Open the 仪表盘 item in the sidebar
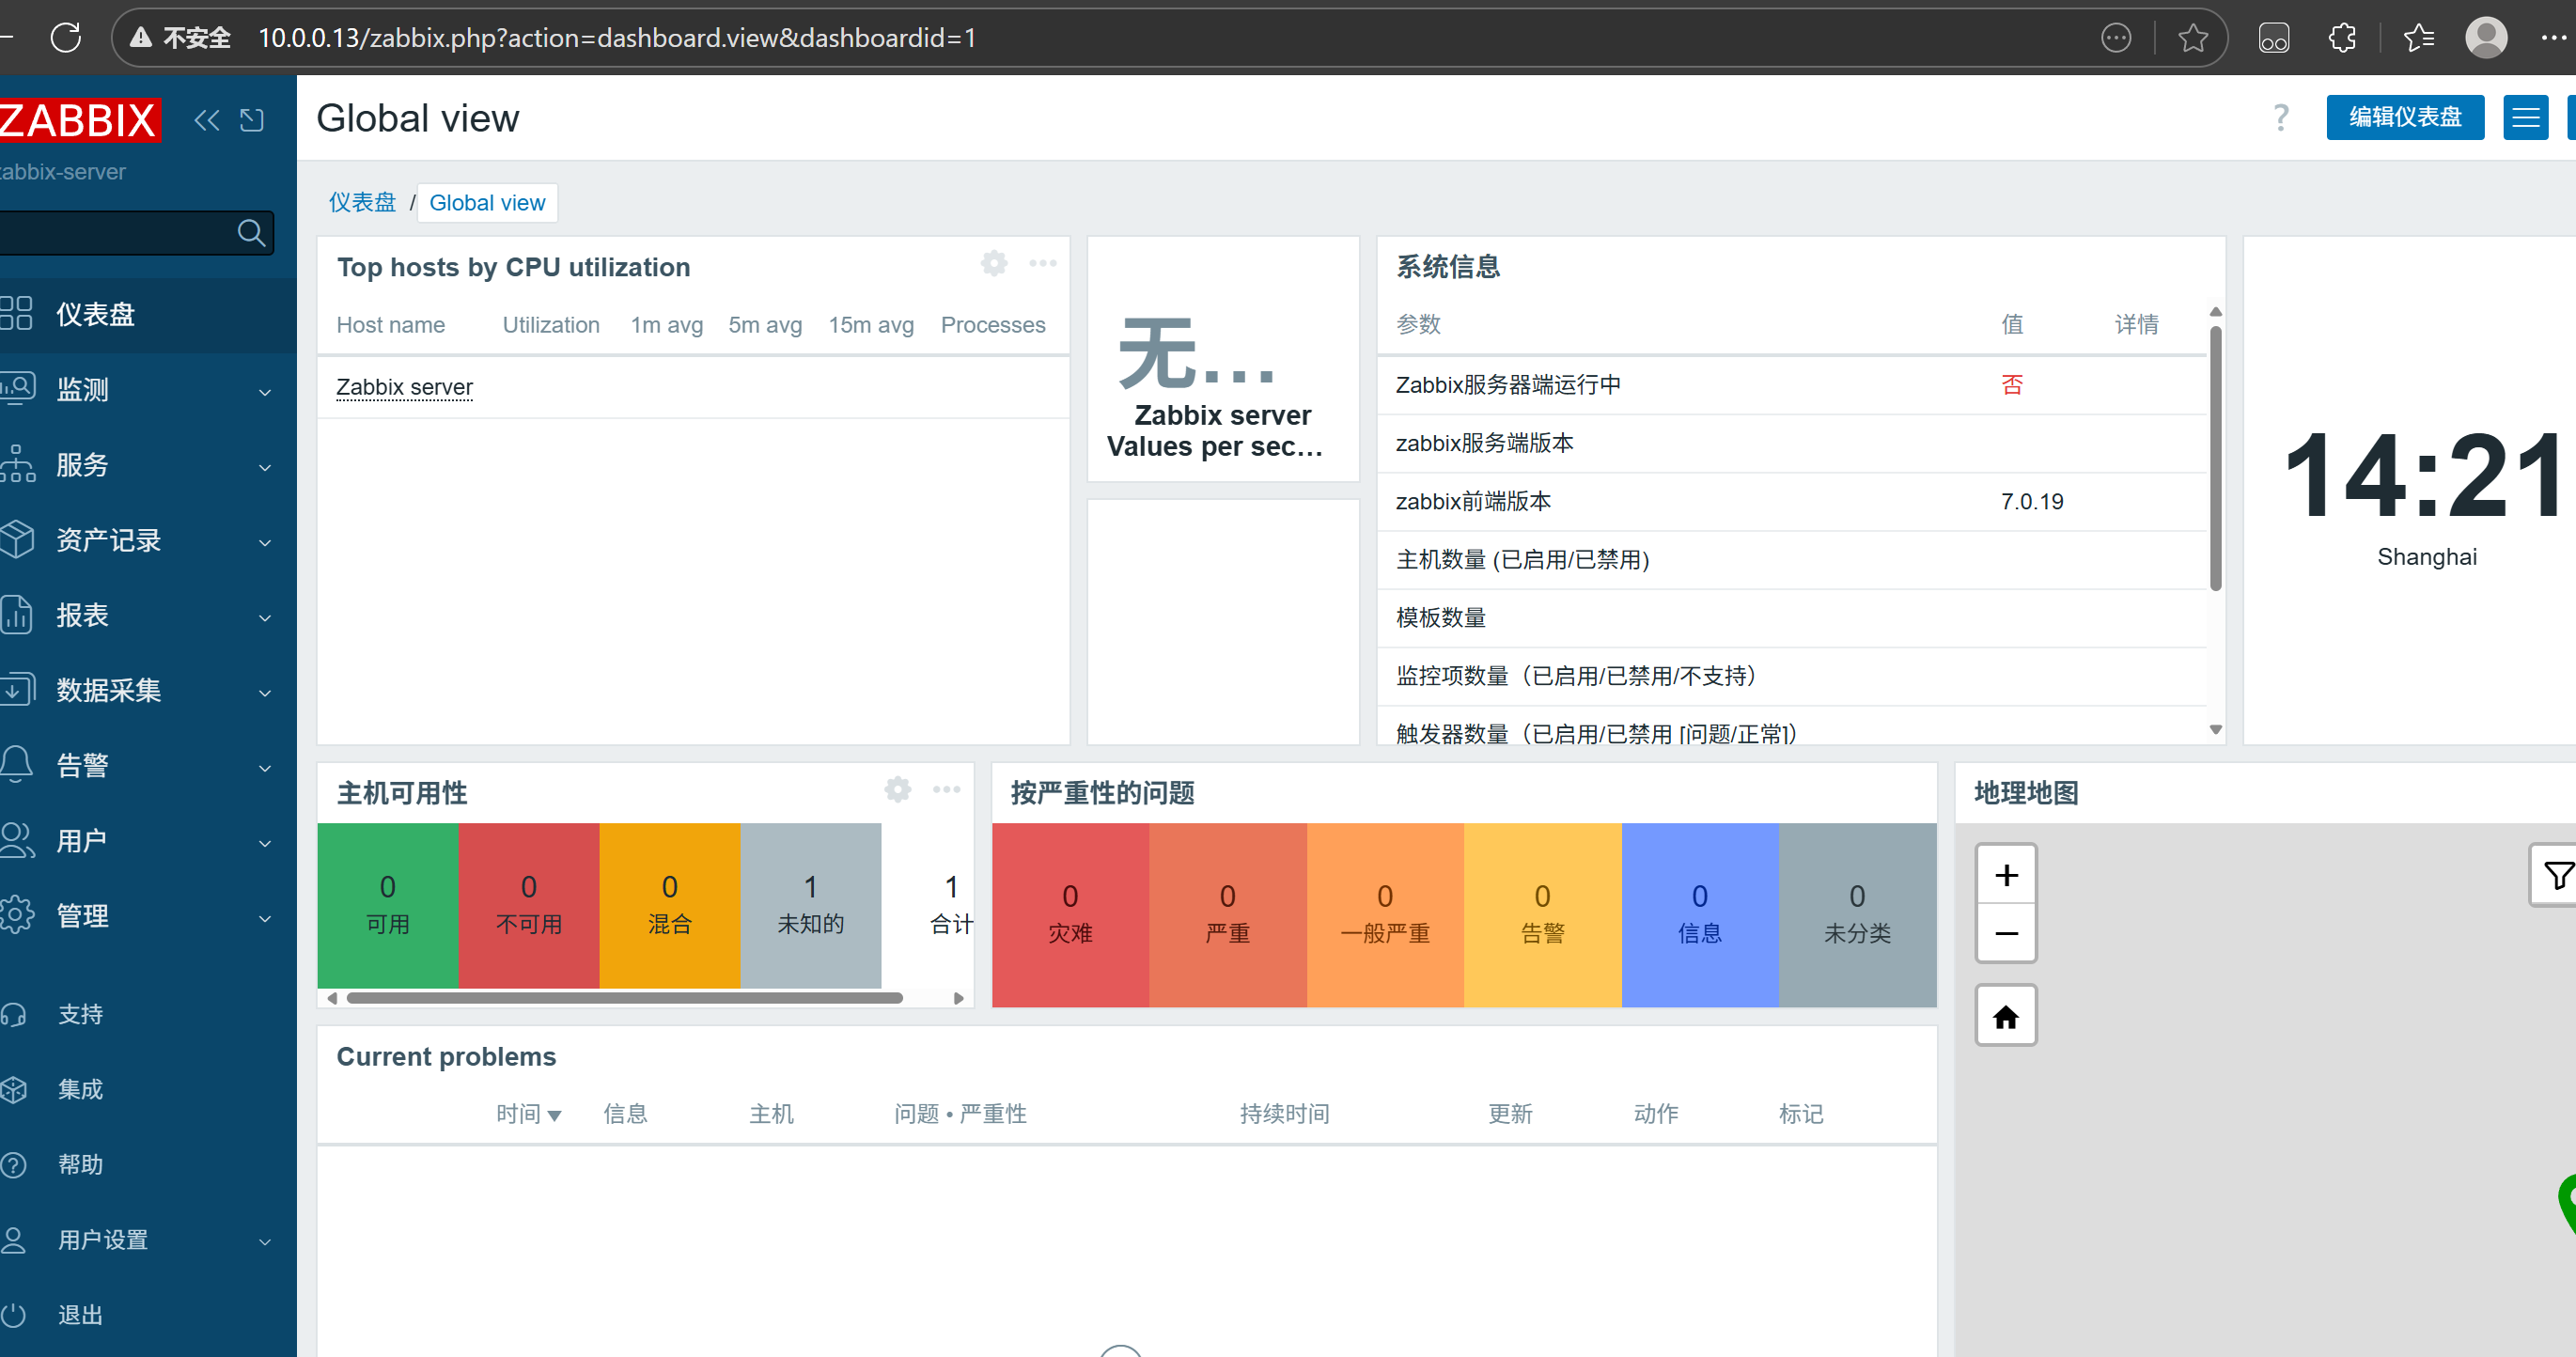This screenshot has height=1357, width=2576. (x=95, y=315)
